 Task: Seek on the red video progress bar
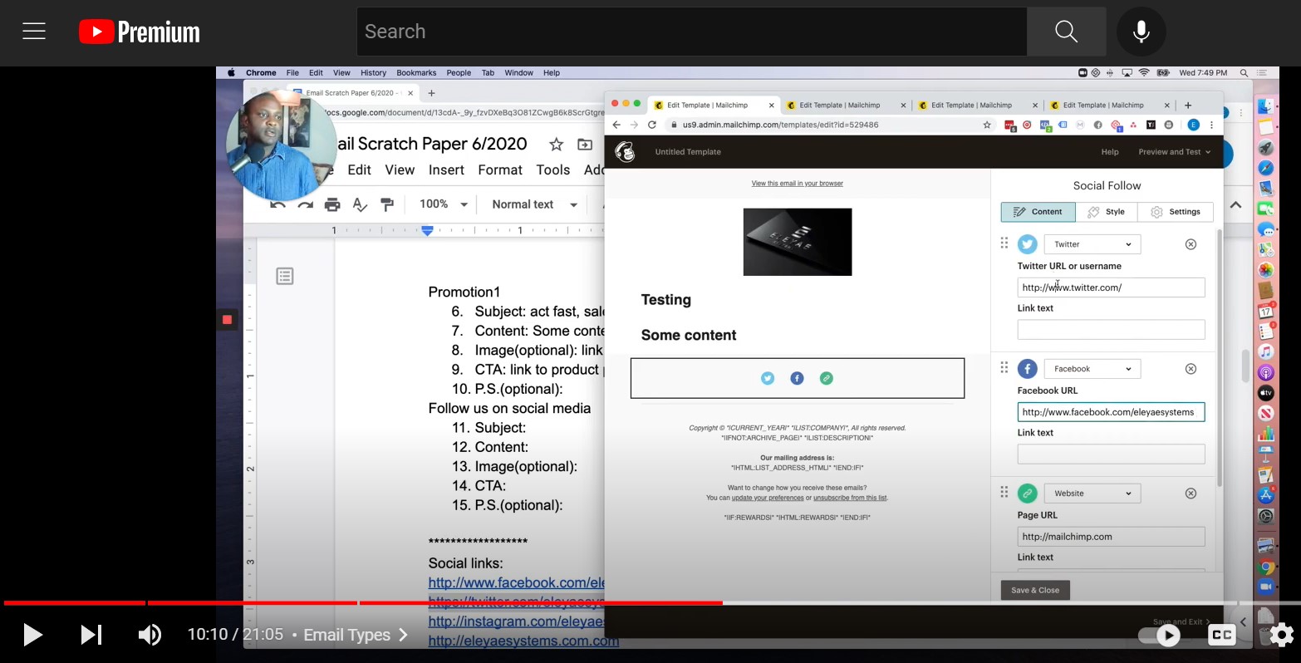coord(363,602)
